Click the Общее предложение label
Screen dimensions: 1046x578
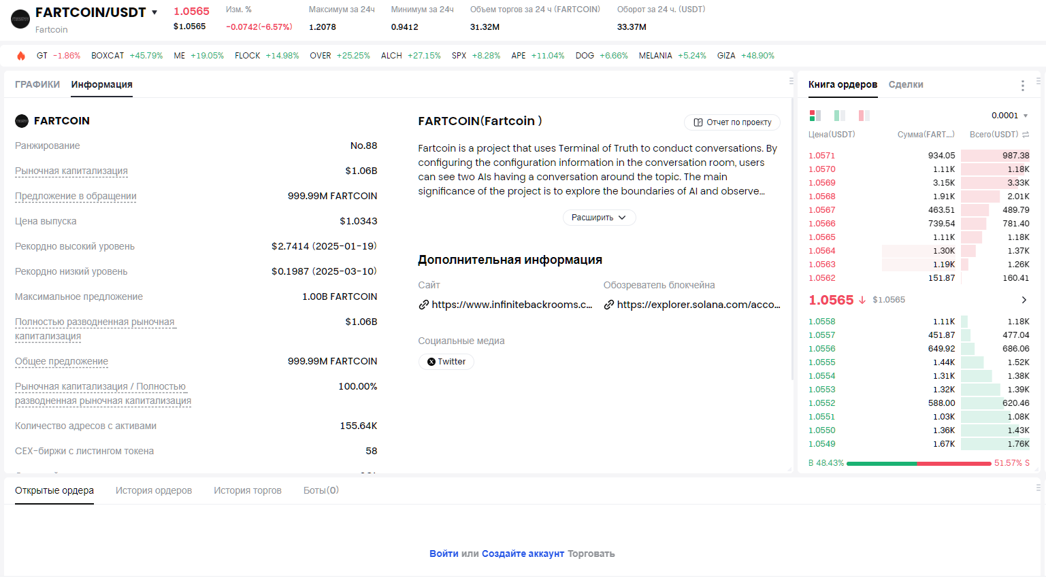(61, 361)
